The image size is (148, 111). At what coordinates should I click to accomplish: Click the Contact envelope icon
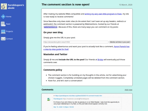[3, 39]
